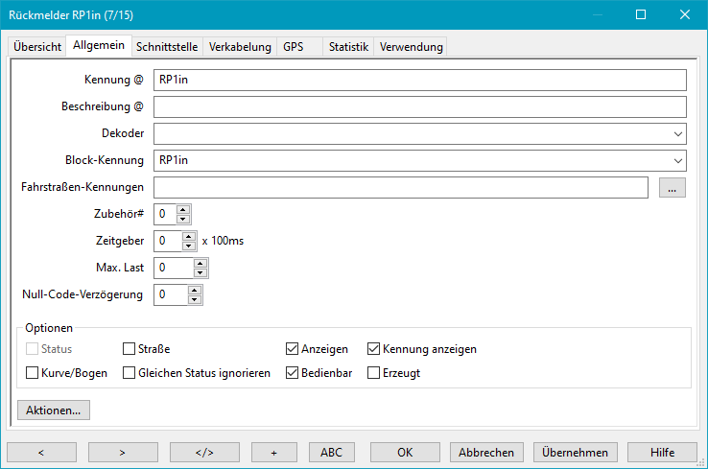Toggle the Kurve/Bogen checkbox
The image size is (708, 469).
tap(32, 373)
